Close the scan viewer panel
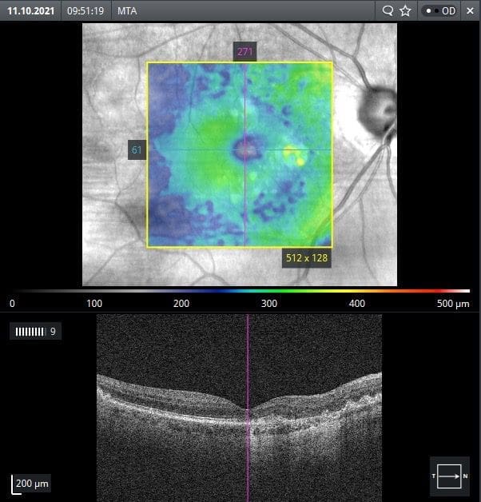This screenshot has height=502, width=481. coord(470,11)
